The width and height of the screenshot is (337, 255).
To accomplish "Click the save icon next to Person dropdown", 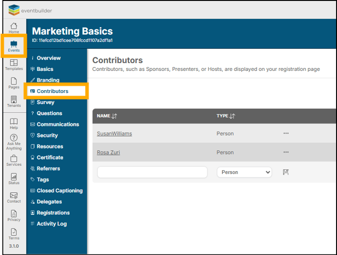I will click(285, 172).
